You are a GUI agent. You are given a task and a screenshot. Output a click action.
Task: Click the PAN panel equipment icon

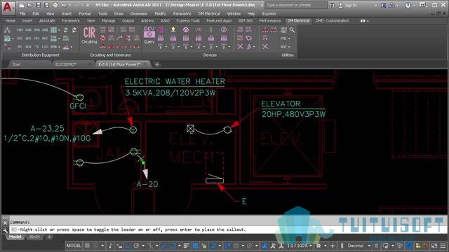click(x=20, y=30)
